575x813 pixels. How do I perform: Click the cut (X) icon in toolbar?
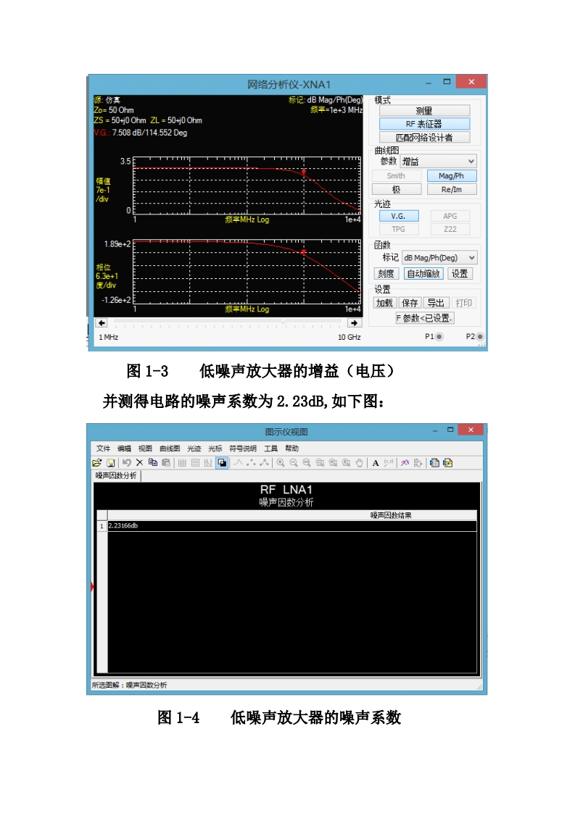139,463
